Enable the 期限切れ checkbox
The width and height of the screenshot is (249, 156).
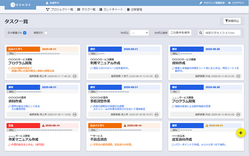coord(46,33)
